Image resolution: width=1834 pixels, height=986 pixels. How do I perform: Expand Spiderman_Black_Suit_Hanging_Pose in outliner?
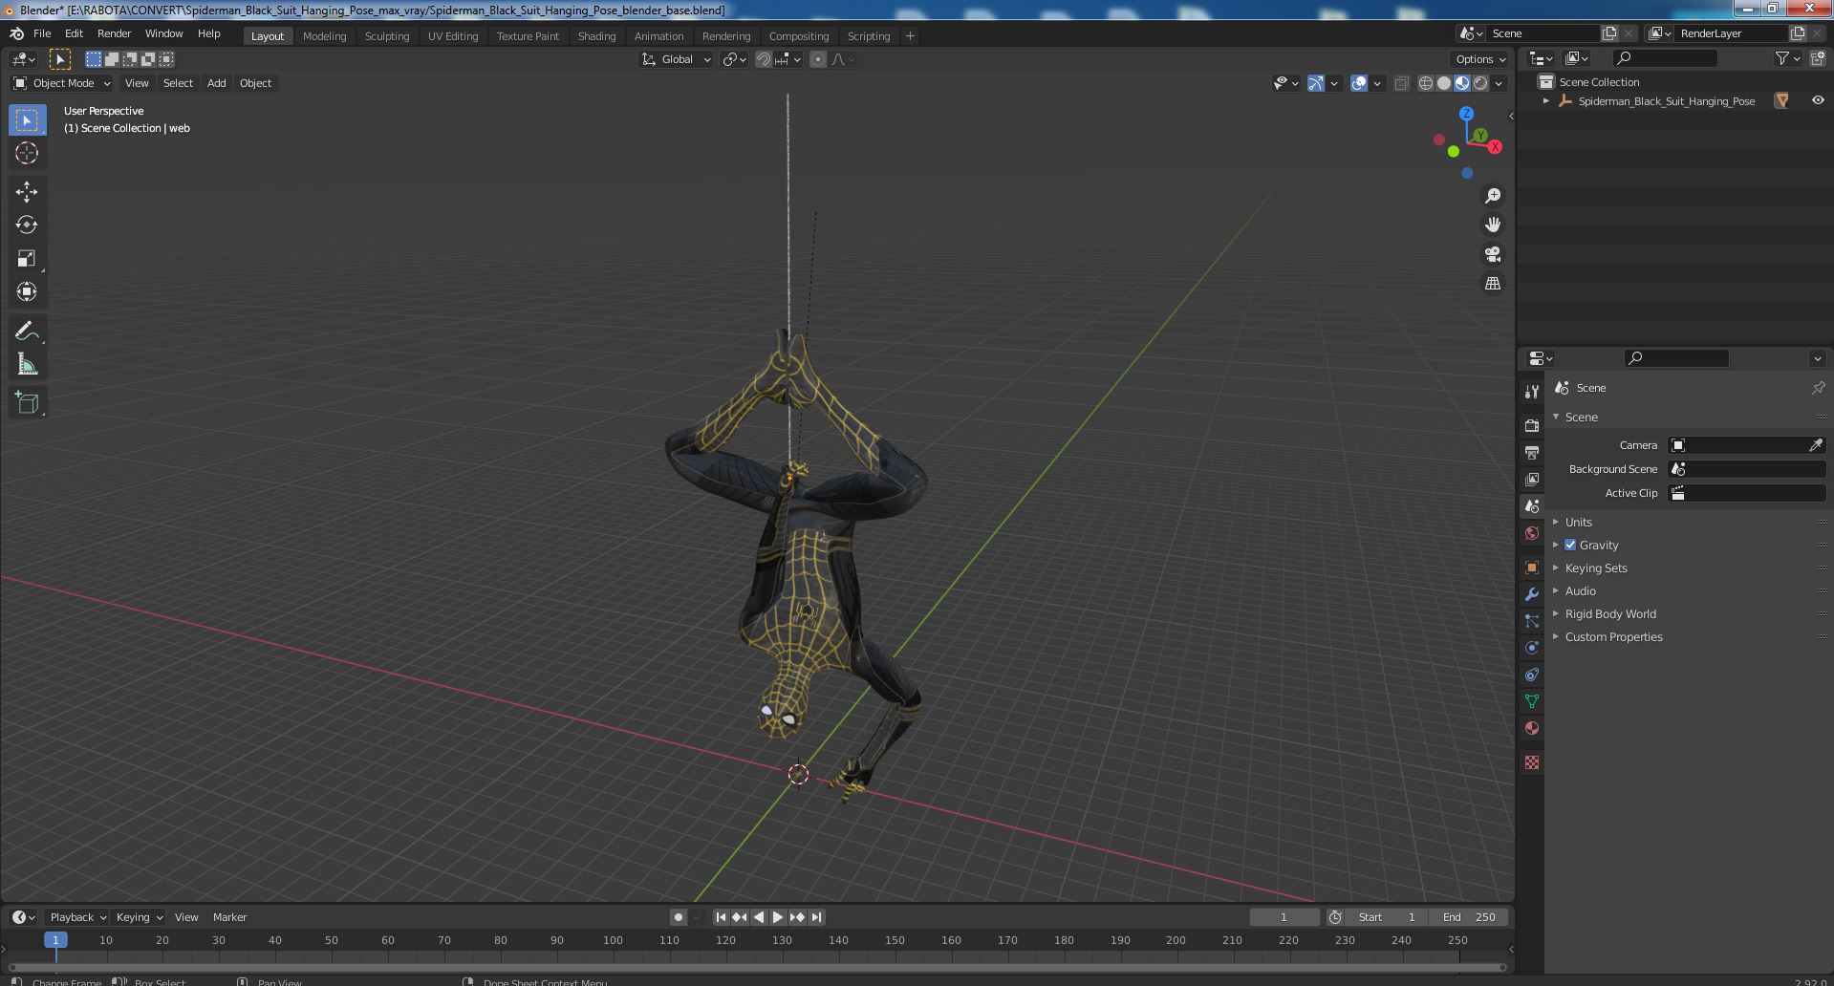click(x=1545, y=100)
